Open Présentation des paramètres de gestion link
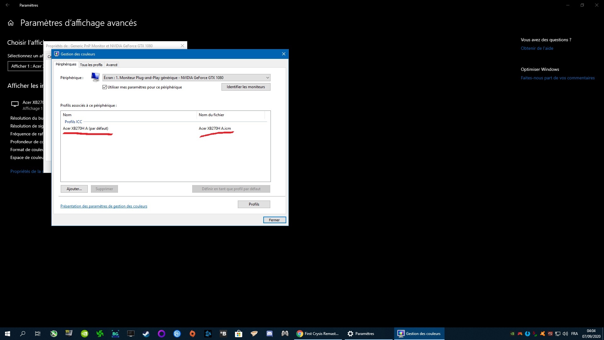604x340 pixels. tap(103, 206)
